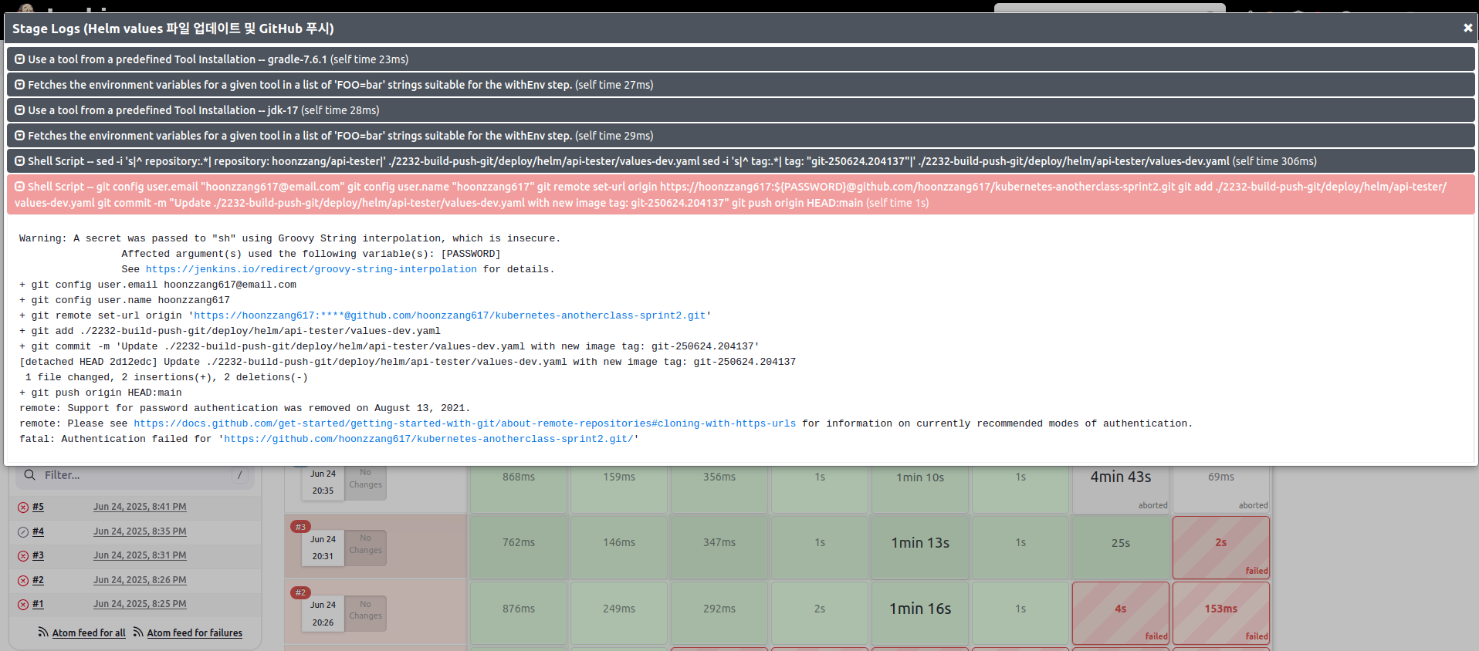Expand the environment variables step with 29ms

click(x=741, y=136)
